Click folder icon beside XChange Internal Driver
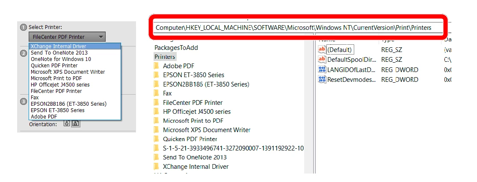 pos(157,167)
